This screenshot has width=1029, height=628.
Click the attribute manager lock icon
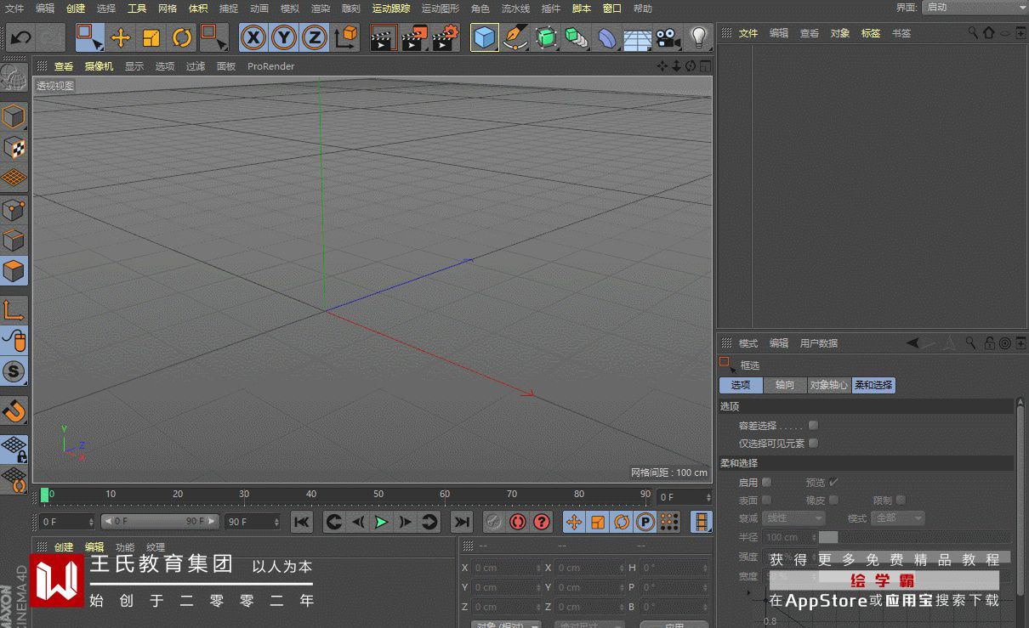tap(989, 343)
